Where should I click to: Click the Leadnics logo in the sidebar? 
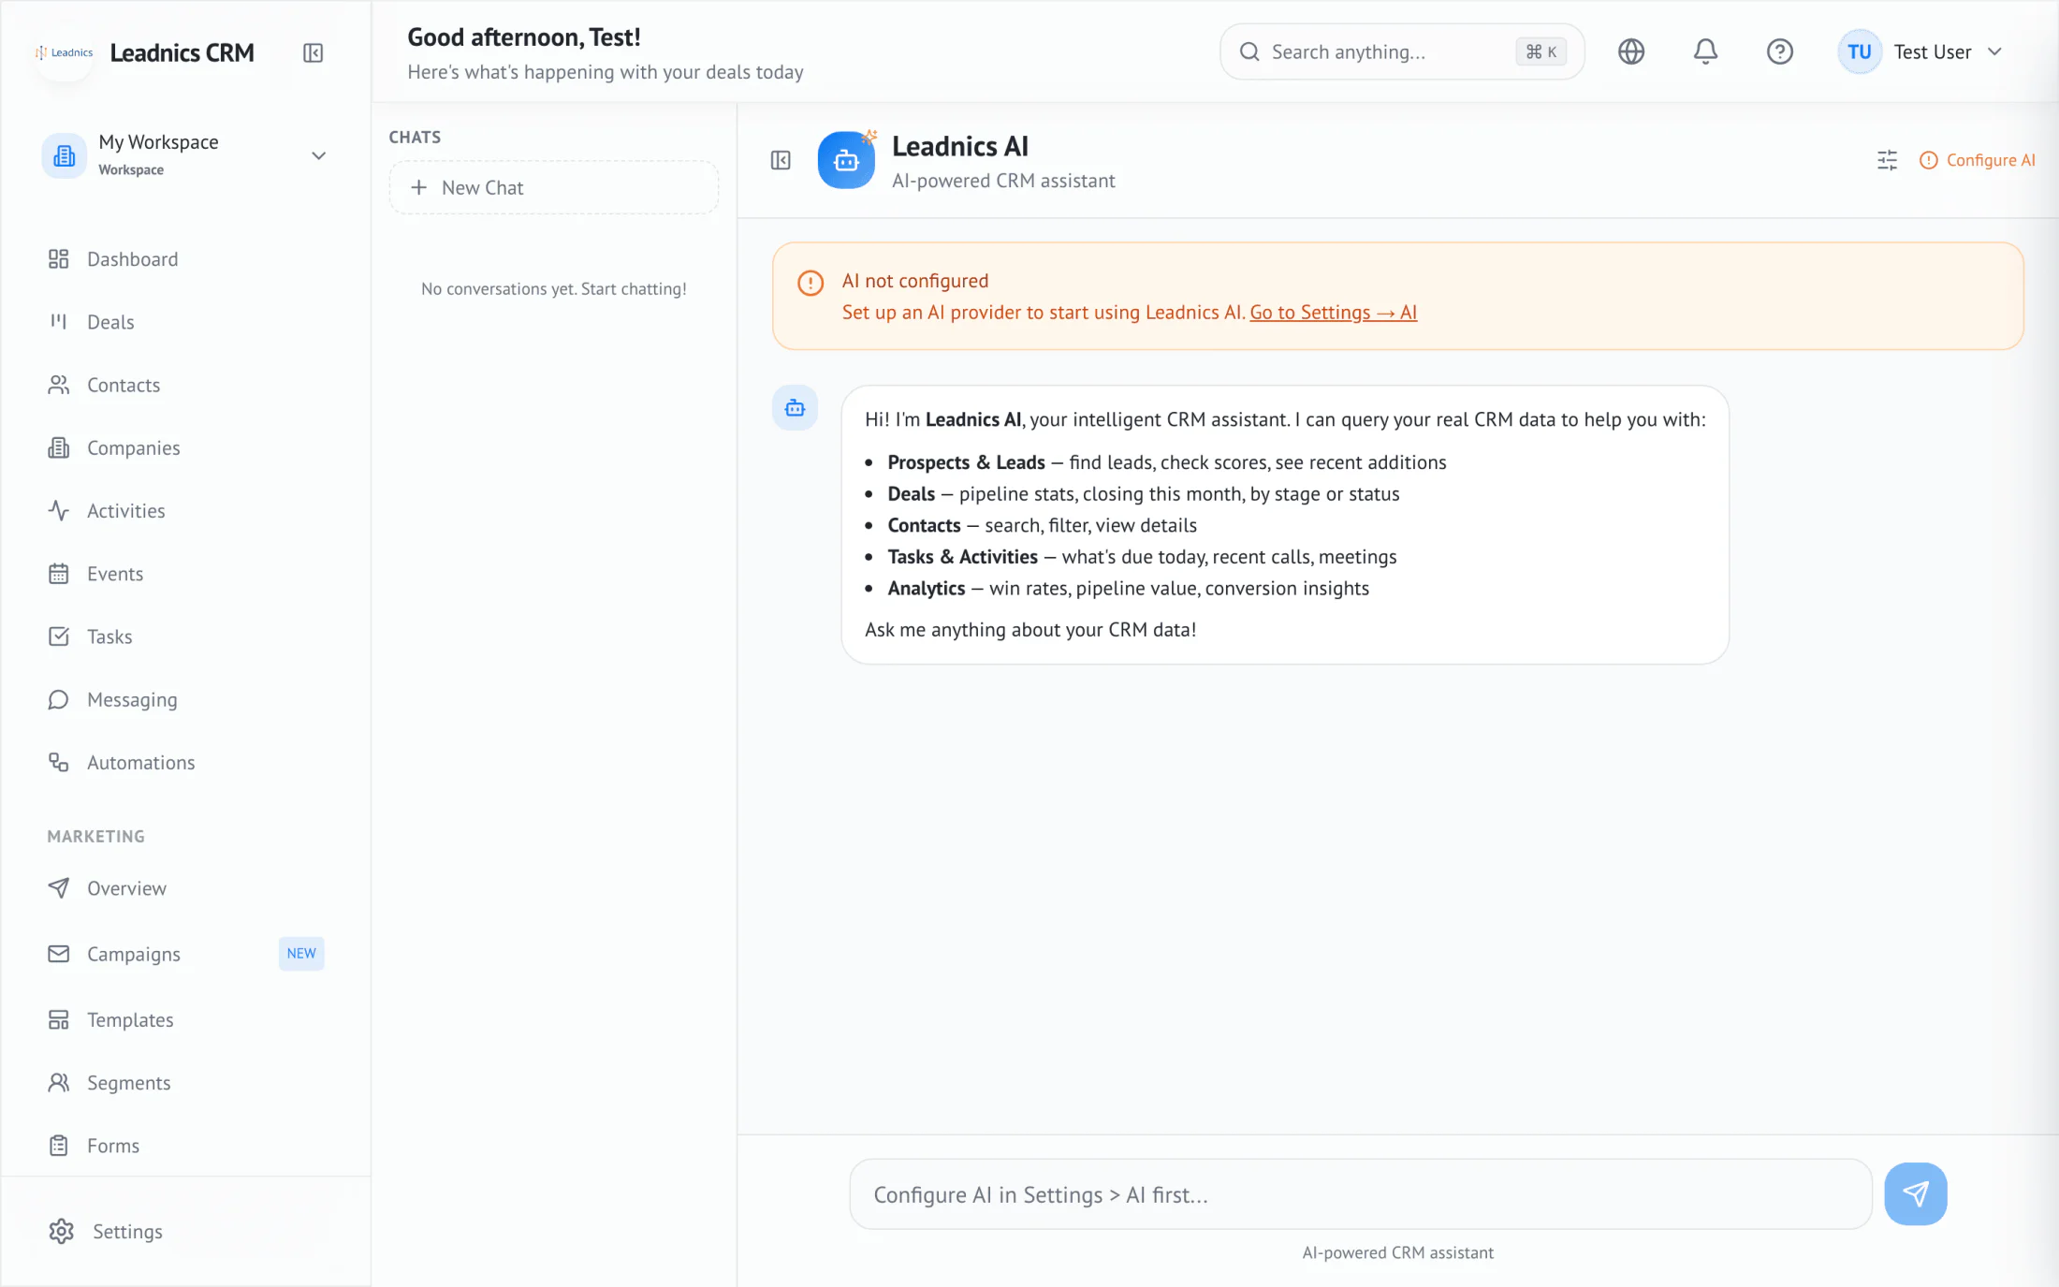(x=65, y=52)
